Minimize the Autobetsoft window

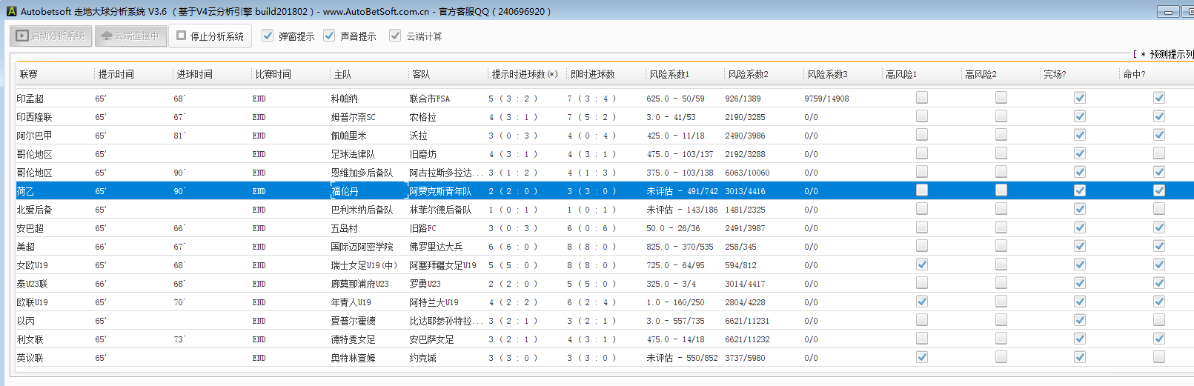click(1168, 12)
